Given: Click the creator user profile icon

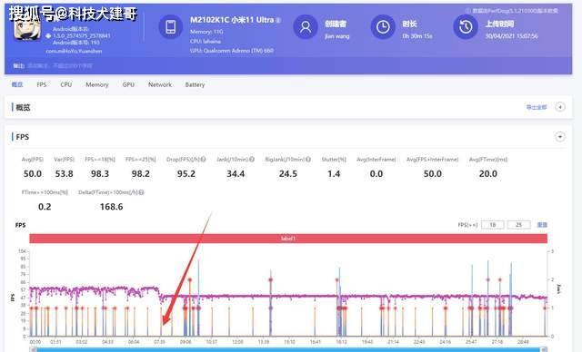Looking at the screenshot, I should 306,26.
